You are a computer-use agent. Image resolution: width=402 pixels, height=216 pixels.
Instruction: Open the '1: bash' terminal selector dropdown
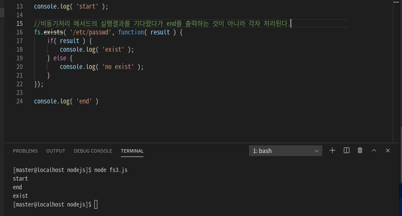point(285,151)
